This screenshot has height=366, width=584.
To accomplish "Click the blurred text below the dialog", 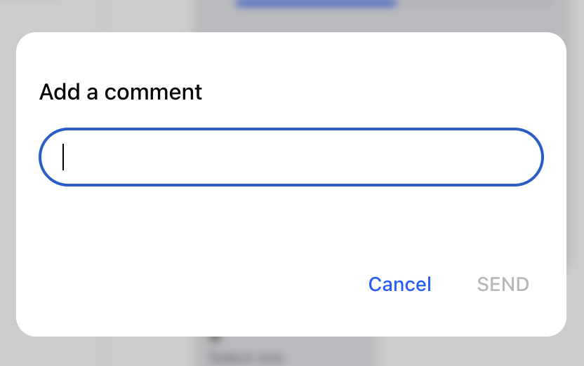I will coord(246,356).
